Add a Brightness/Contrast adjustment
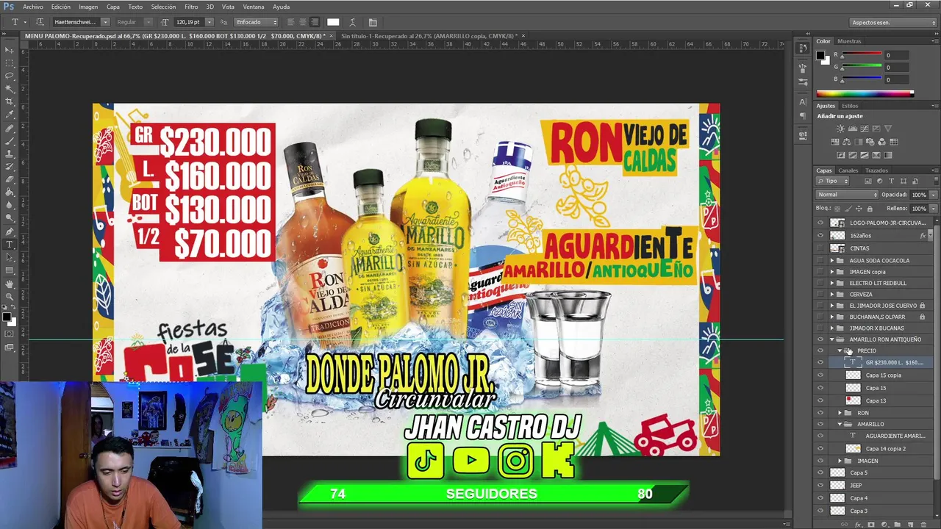 (x=841, y=129)
